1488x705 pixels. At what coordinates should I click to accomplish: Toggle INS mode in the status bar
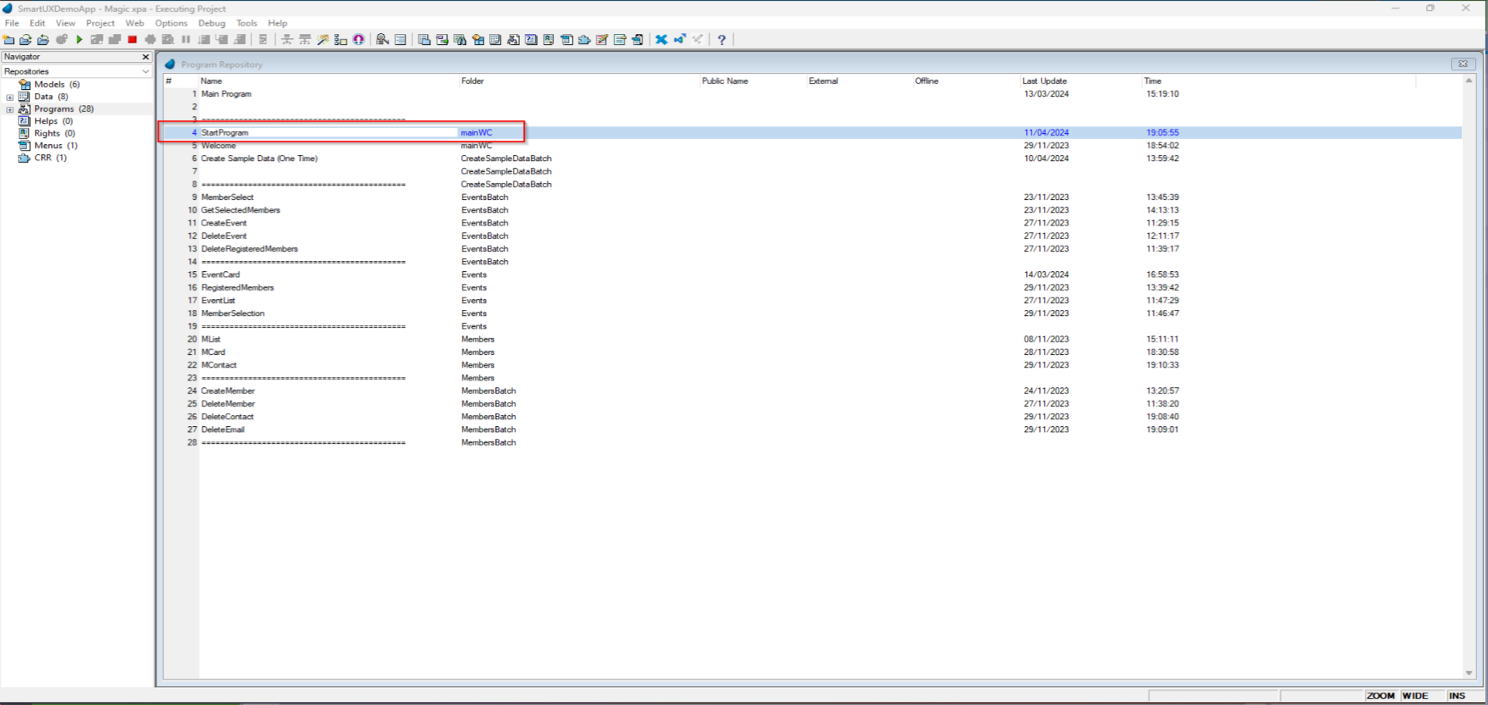1456,695
